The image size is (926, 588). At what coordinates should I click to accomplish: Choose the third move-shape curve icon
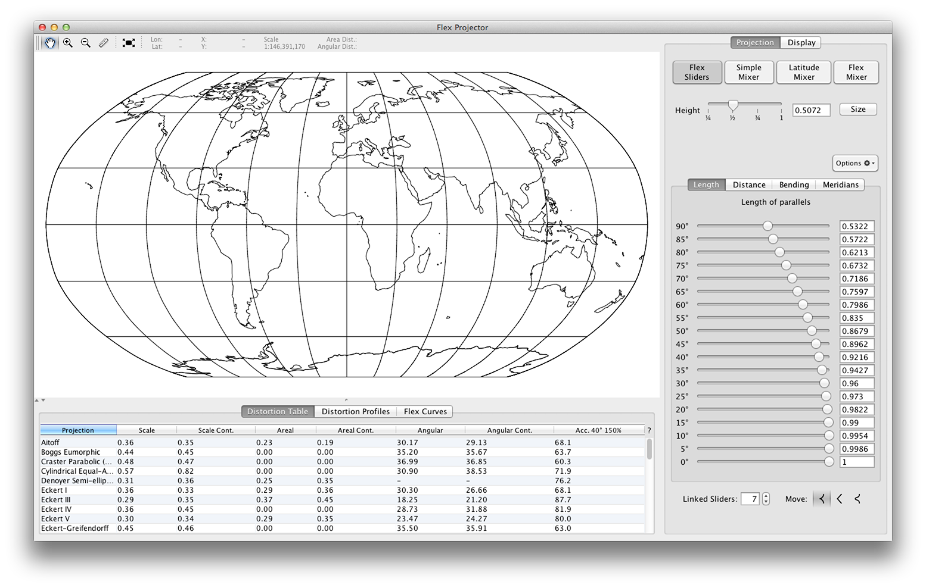click(x=857, y=499)
